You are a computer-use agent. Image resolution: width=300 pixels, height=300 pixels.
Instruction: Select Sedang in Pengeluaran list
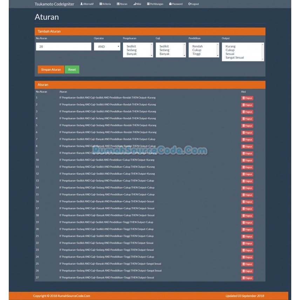tap(131, 50)
